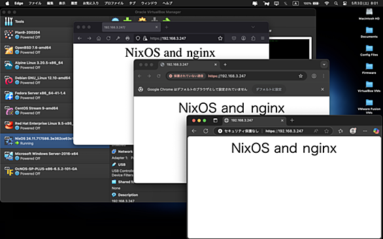Go forward in the Chrome window

149,76
